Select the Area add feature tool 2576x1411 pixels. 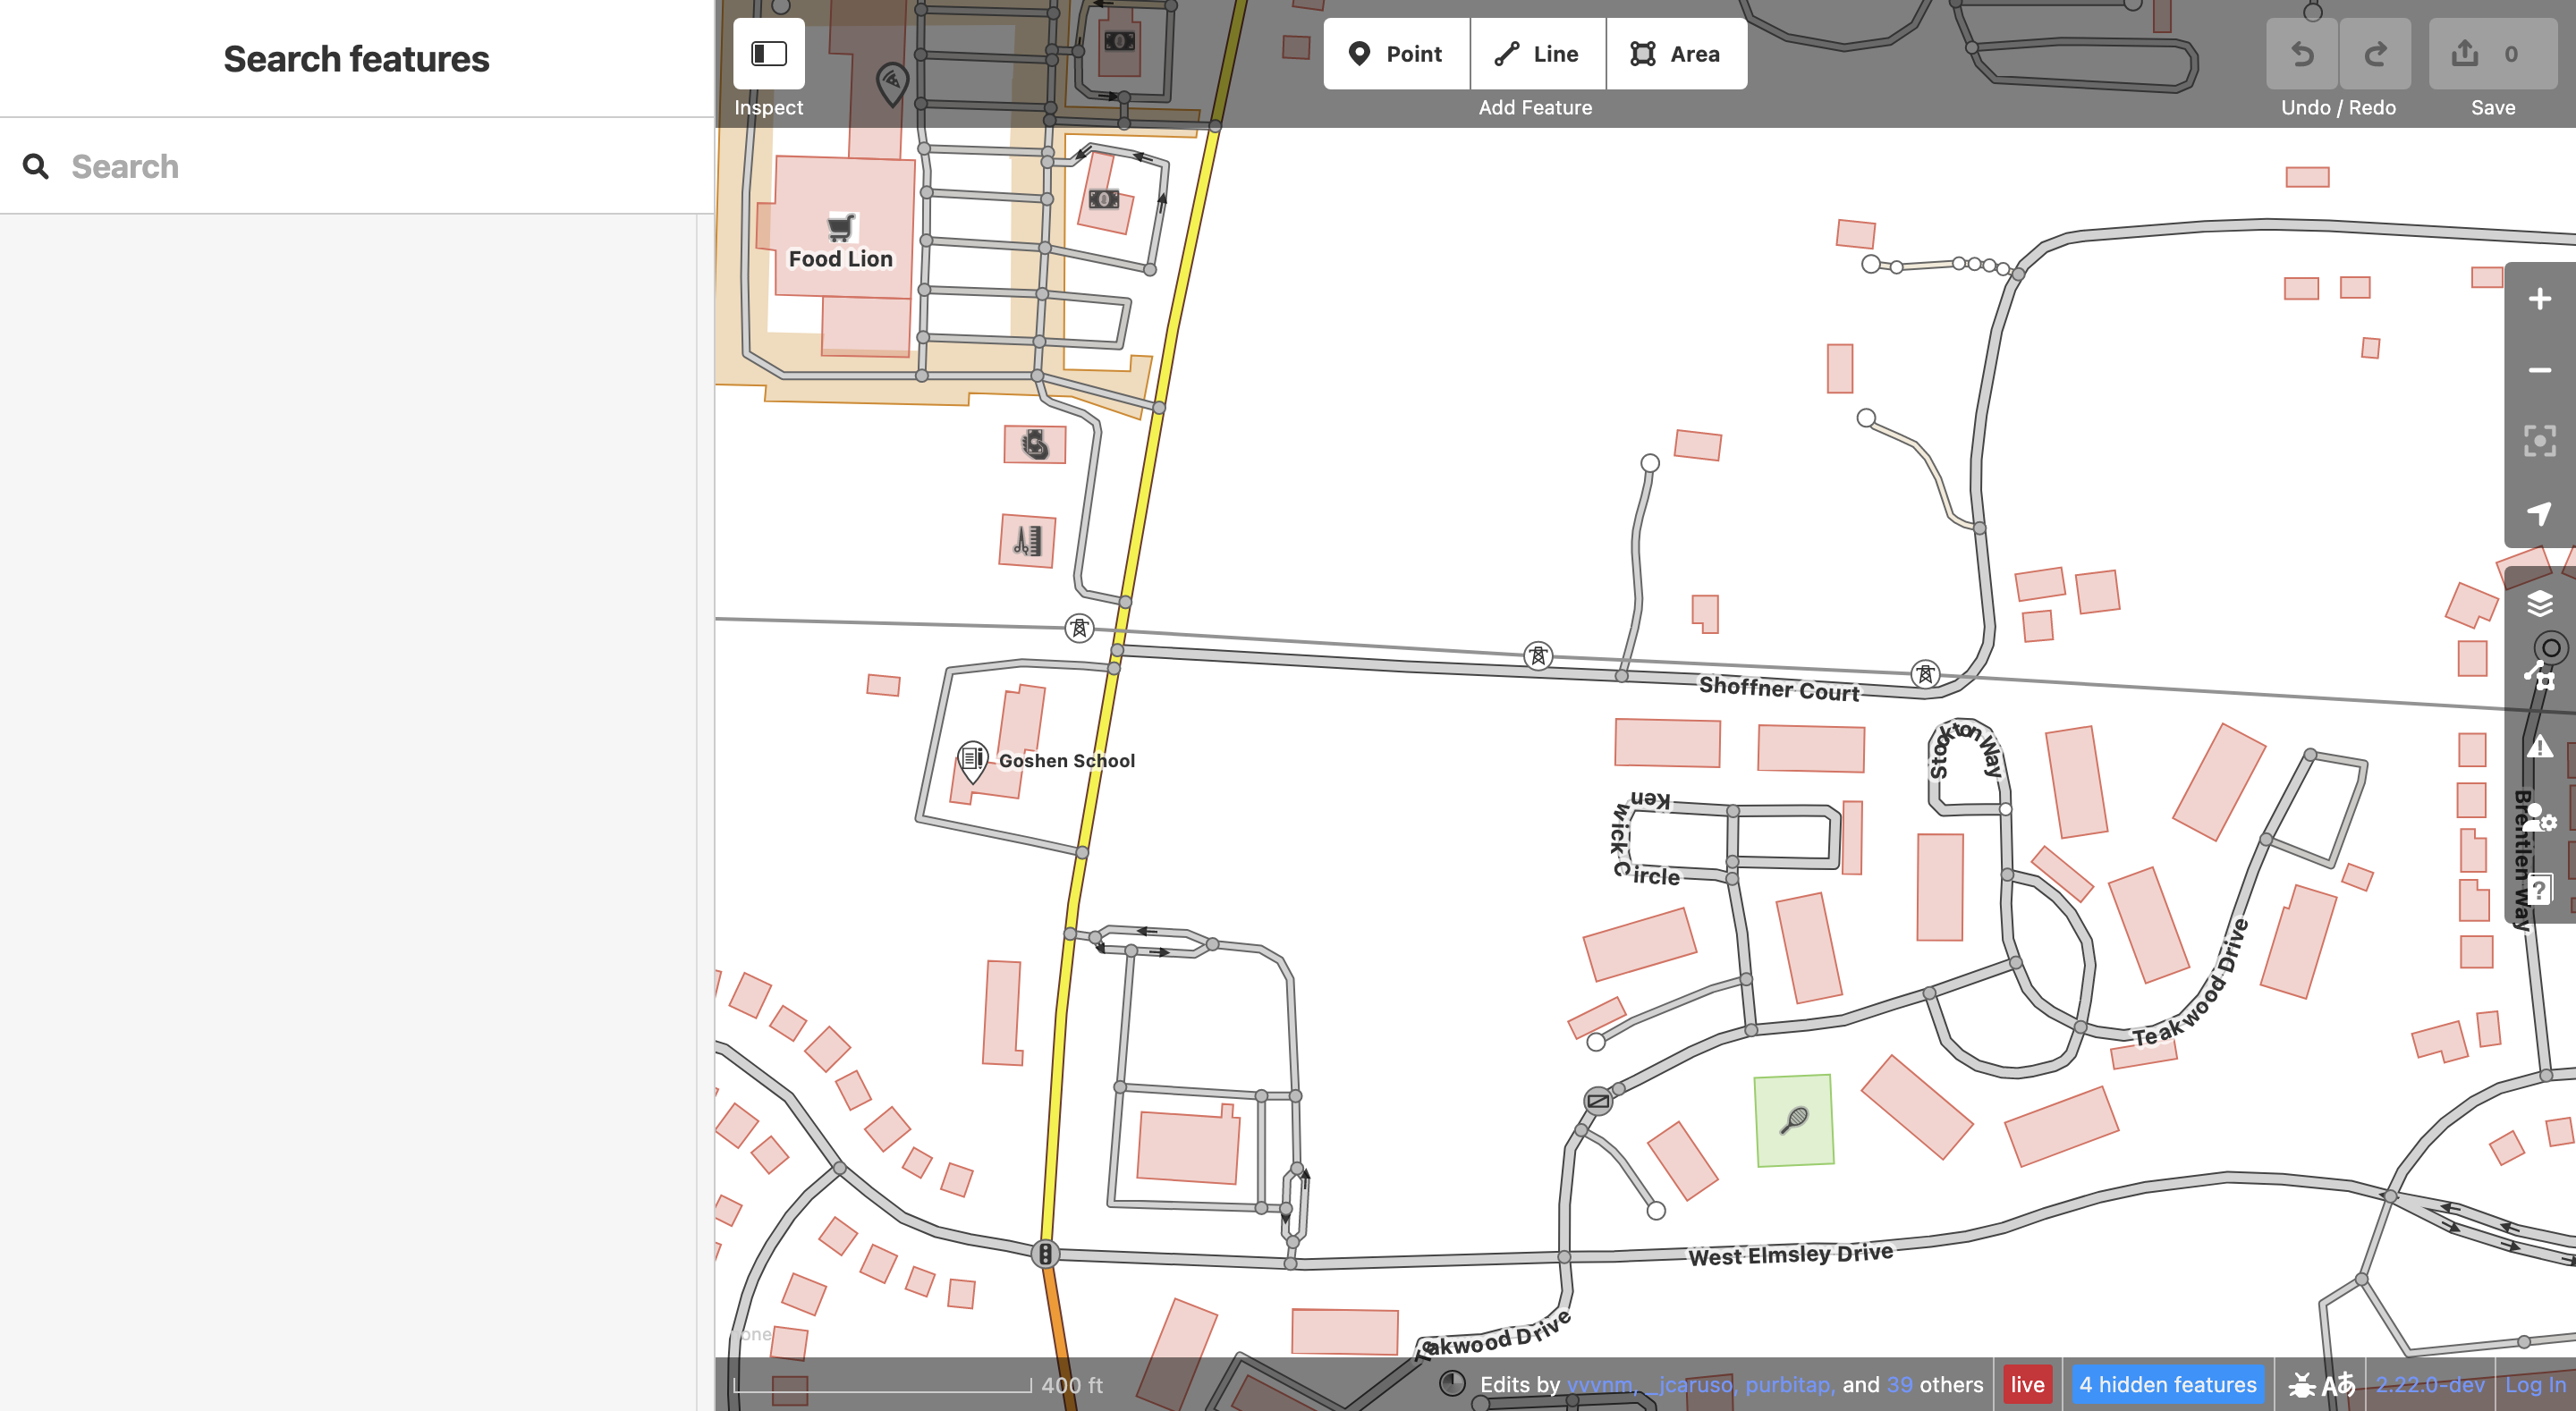pyautogui.click(x=1676, y=54)
